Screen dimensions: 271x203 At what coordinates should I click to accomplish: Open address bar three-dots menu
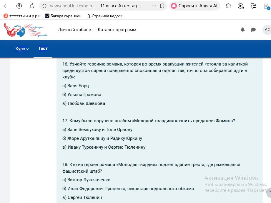[x=154, y=6]
